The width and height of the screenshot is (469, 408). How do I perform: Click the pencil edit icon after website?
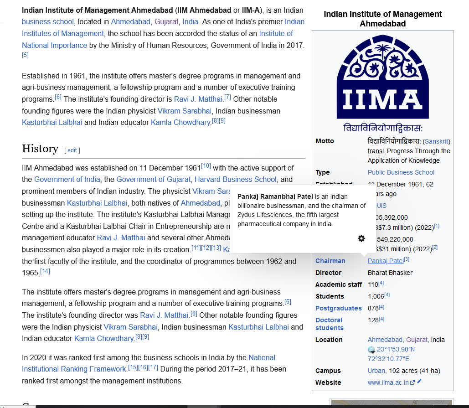(419, 382)
